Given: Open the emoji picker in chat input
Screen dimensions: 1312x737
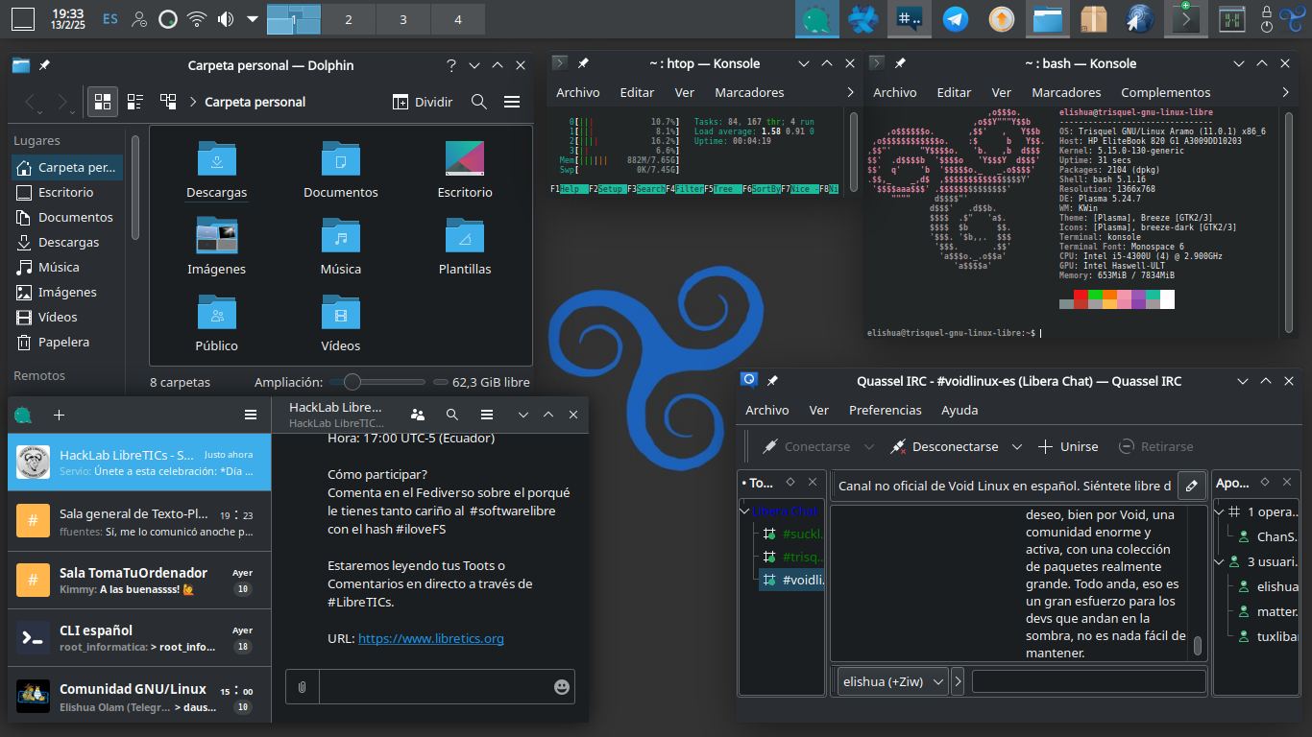Looking at the screenshot, I should (562, 687).
